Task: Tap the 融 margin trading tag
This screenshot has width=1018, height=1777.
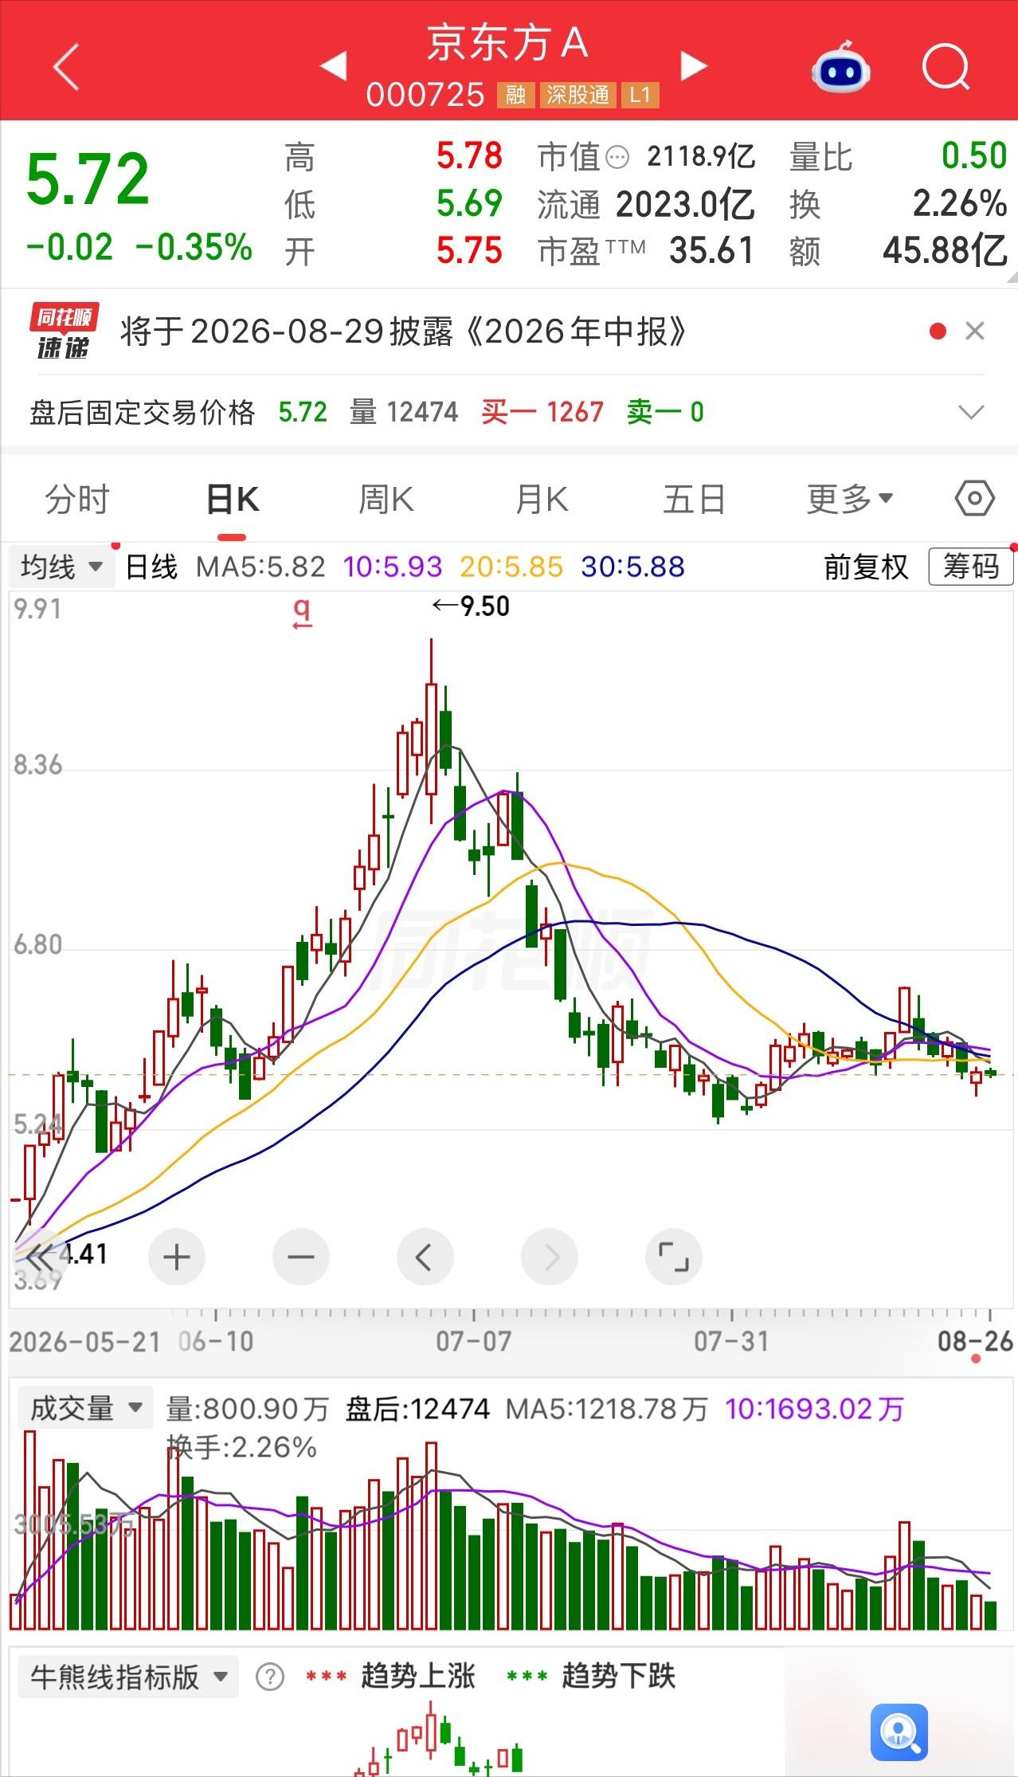Action: click(x=515, y=96)
